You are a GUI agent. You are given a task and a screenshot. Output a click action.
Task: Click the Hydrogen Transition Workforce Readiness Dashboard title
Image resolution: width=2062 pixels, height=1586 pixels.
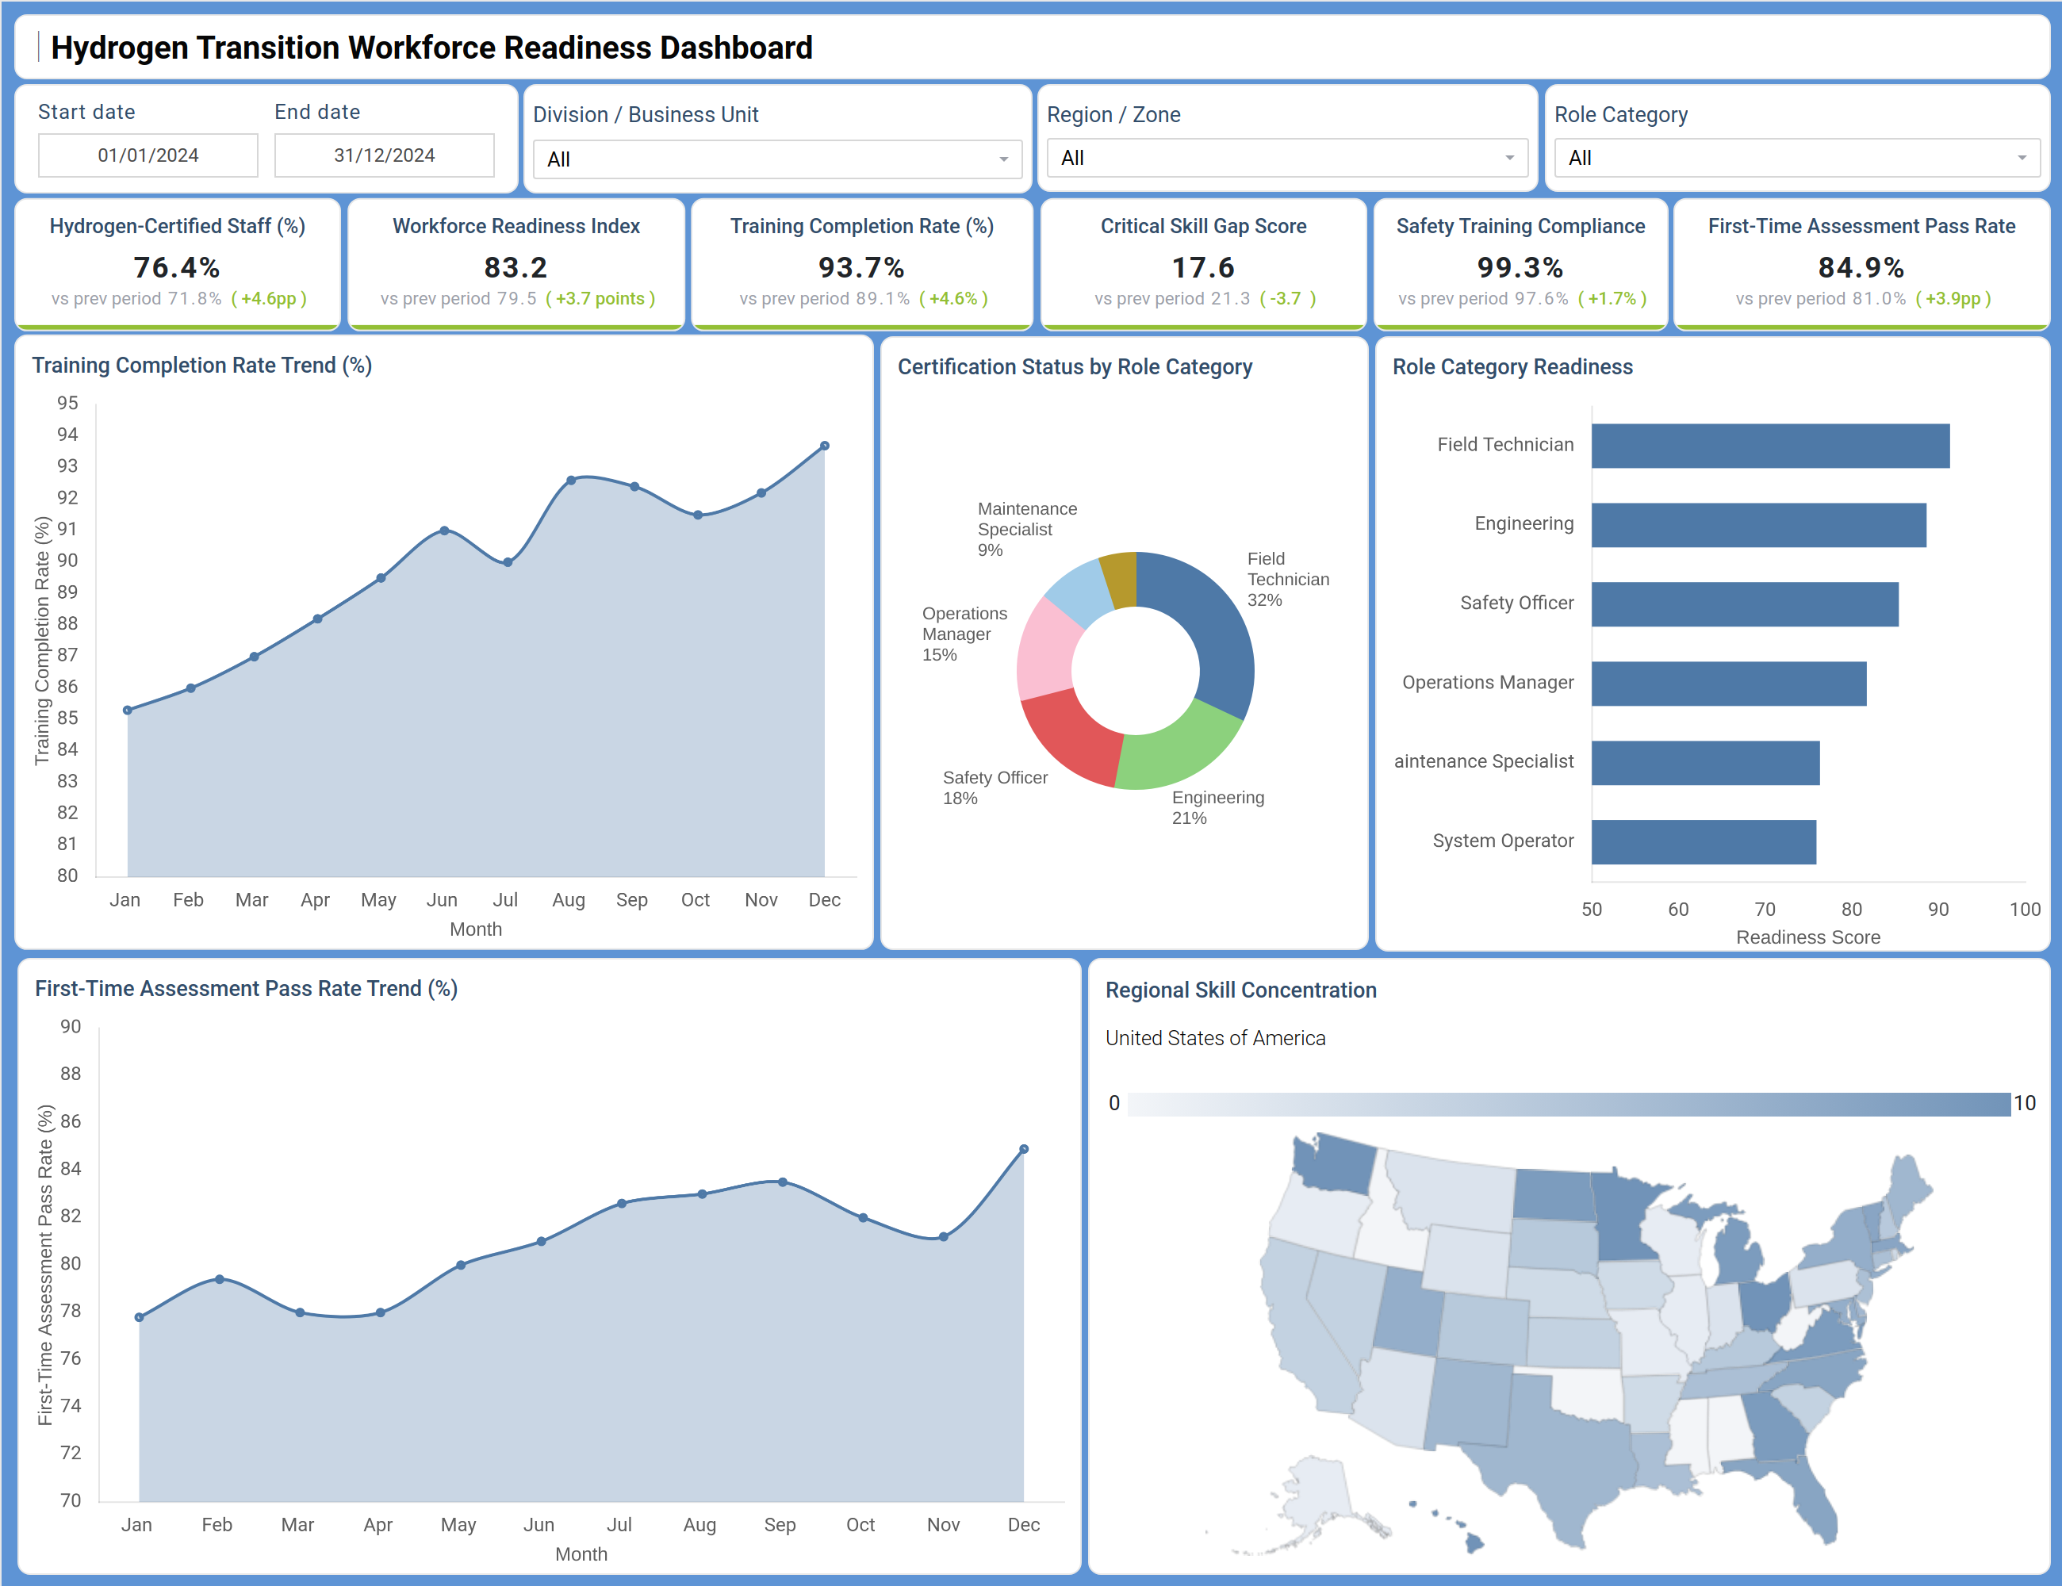click(431, 48)
